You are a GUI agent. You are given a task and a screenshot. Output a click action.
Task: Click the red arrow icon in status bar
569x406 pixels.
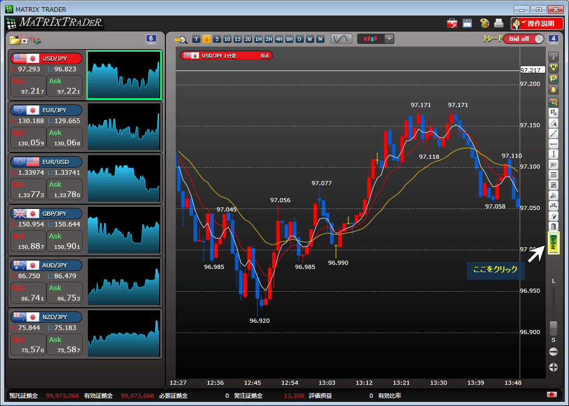[551, 395]
